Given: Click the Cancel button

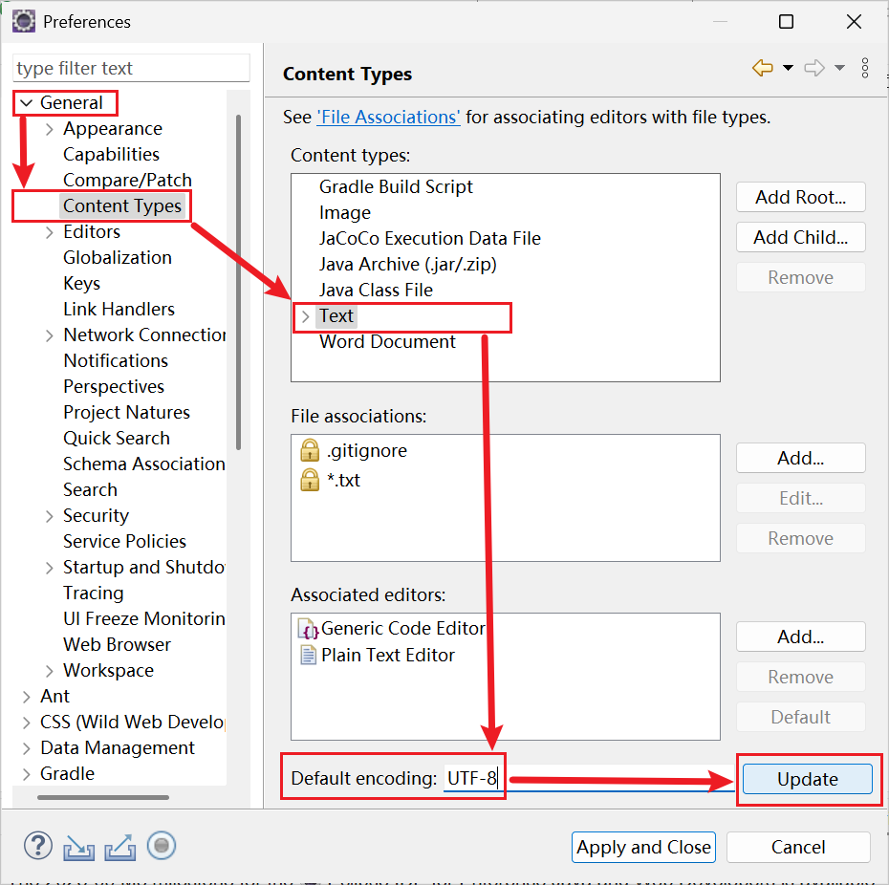Looking at the screenshot, I should click(x=798, y=847).
